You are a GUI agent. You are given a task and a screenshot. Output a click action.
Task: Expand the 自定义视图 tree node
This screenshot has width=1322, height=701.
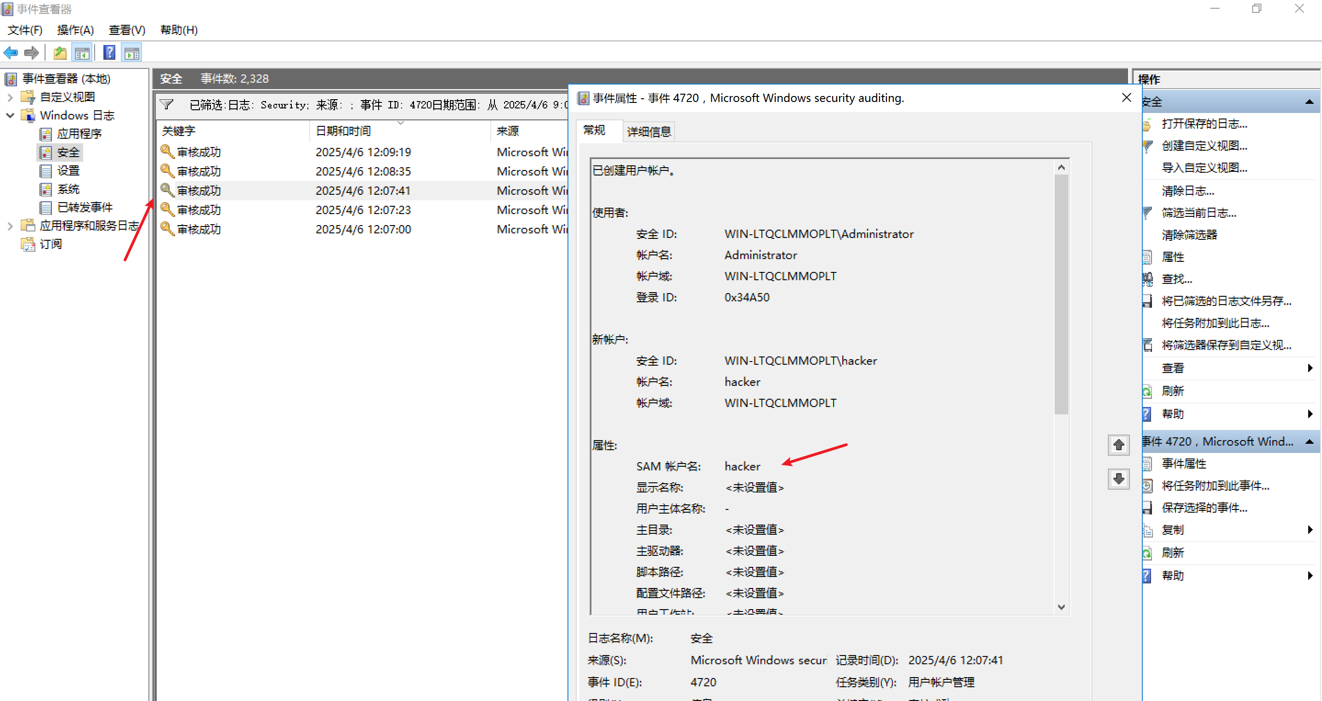(x=10, y=97)
